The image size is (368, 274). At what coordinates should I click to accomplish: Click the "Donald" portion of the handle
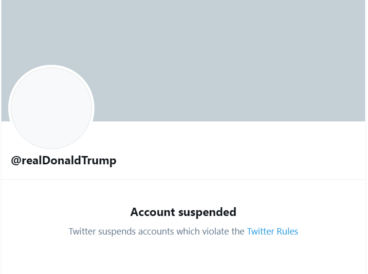click(x=62, y=160)
